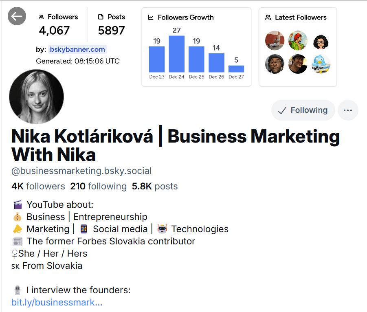Click the Followers Growth chart icon
This screenshot has height=312, width=367.
click(151, 18)
